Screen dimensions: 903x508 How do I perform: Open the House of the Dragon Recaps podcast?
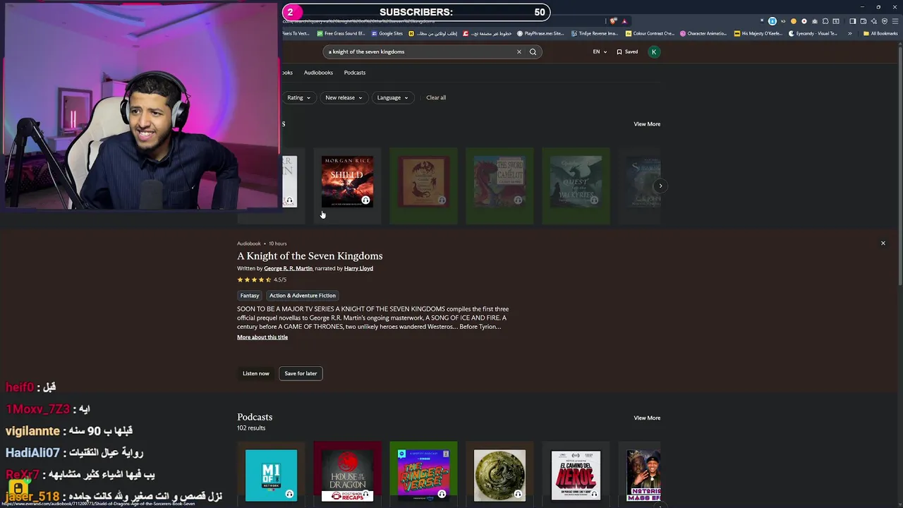[347, 476]
